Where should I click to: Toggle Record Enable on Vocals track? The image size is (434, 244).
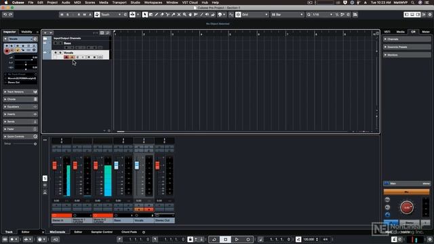point(66,57)
